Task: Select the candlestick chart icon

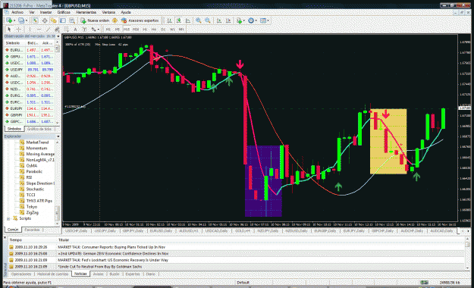Action: tap(179, 20)
